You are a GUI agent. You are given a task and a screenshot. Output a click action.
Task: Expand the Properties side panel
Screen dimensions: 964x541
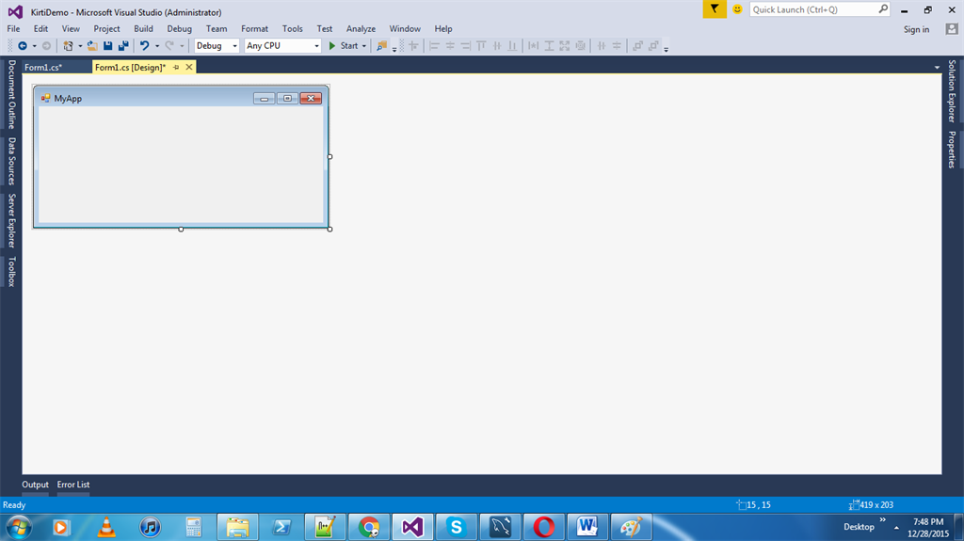952,150
